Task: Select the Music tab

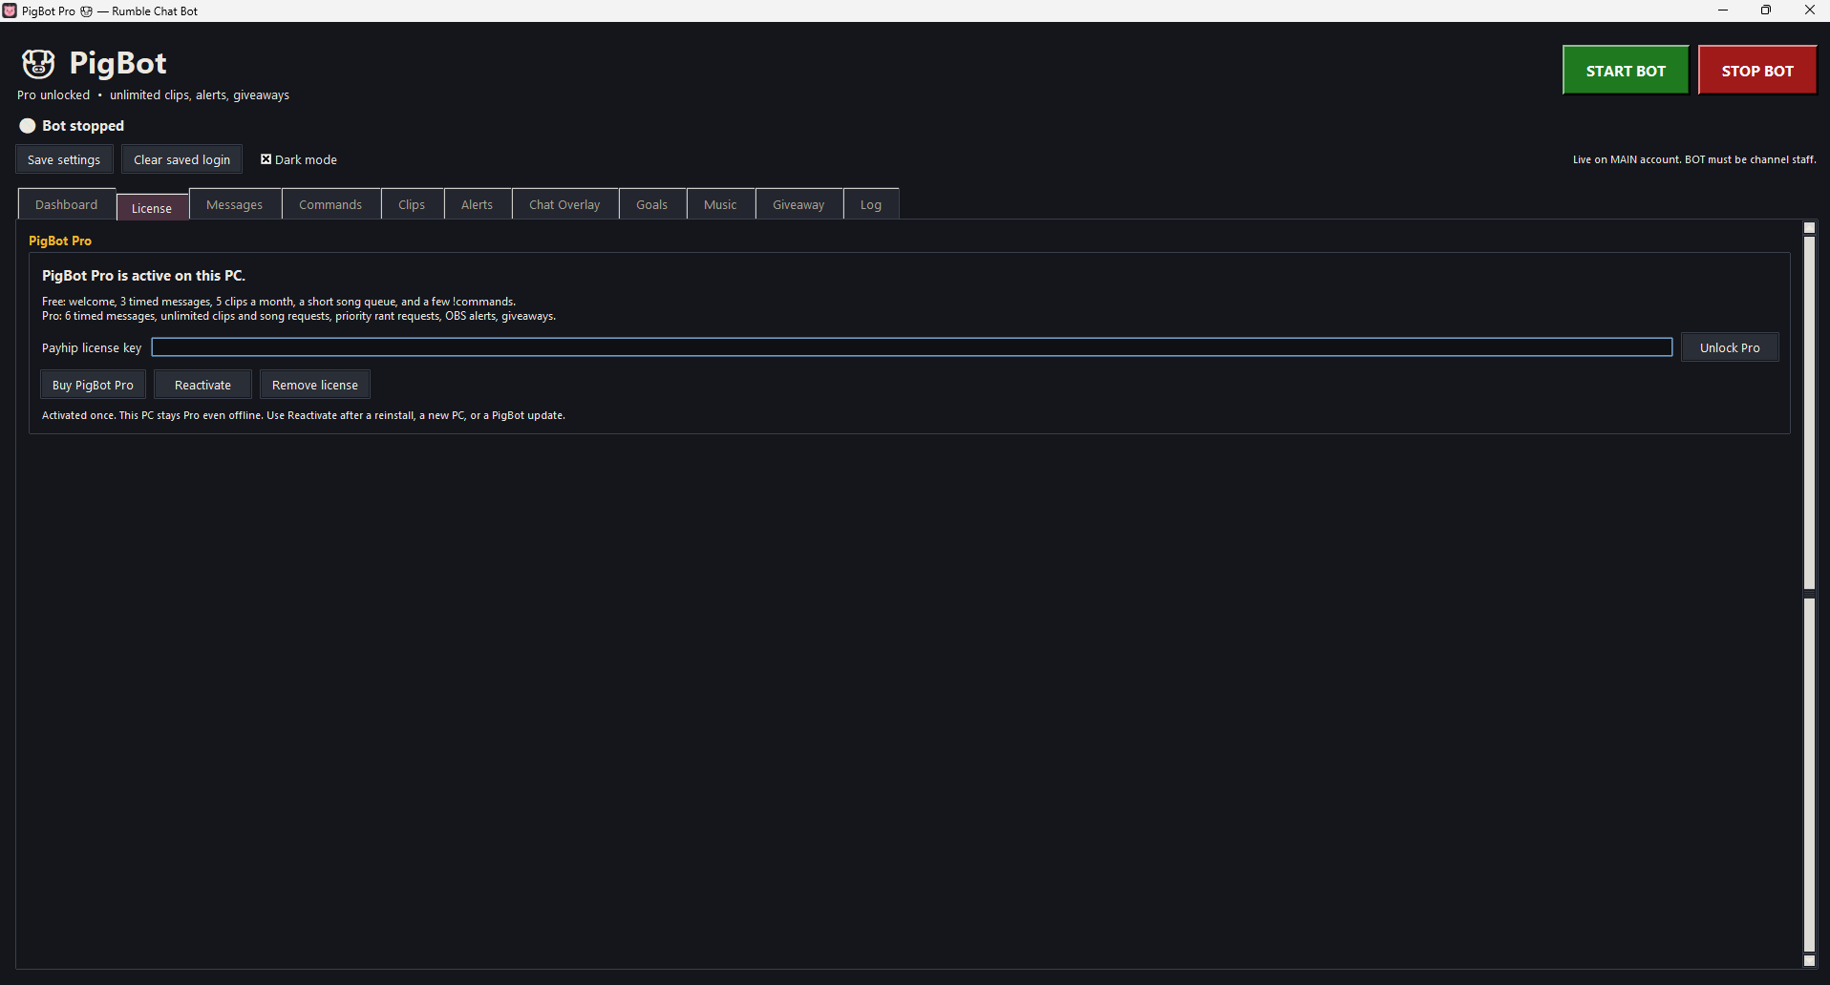Action: point(720,204)
